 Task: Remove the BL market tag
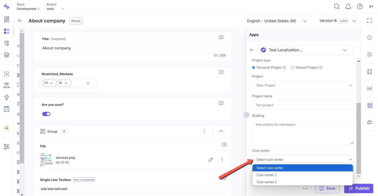point(66,83)
